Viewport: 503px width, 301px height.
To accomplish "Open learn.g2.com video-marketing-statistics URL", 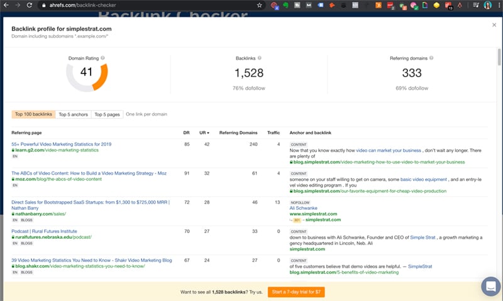I will [x=57, y=150].
